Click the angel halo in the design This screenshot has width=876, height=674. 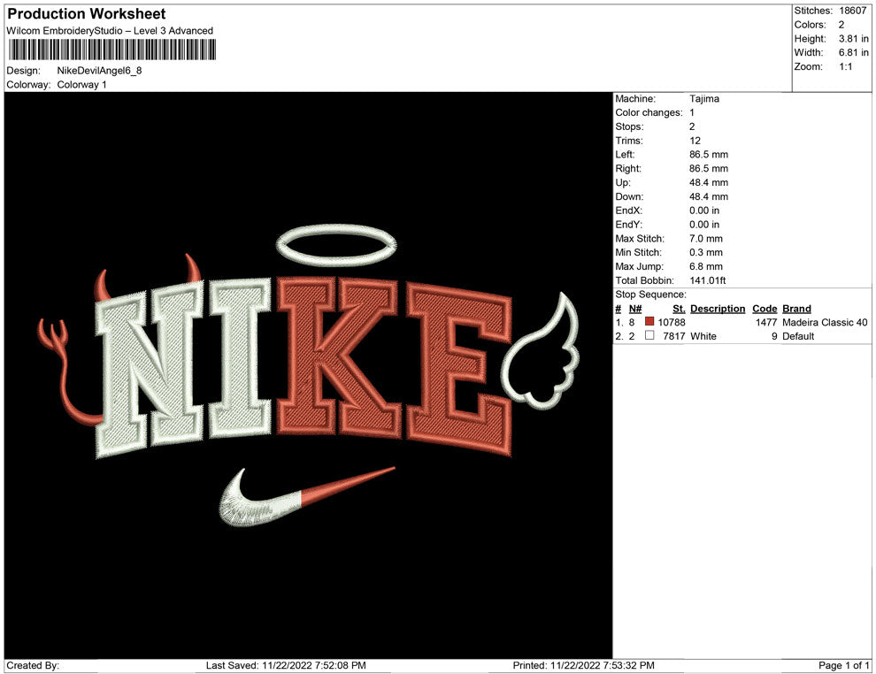pyautogui.click(x=336, y=245)
